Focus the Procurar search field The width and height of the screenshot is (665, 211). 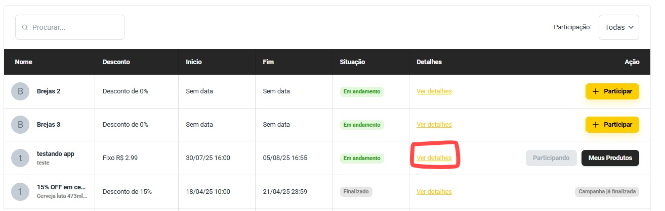[70, 27]
